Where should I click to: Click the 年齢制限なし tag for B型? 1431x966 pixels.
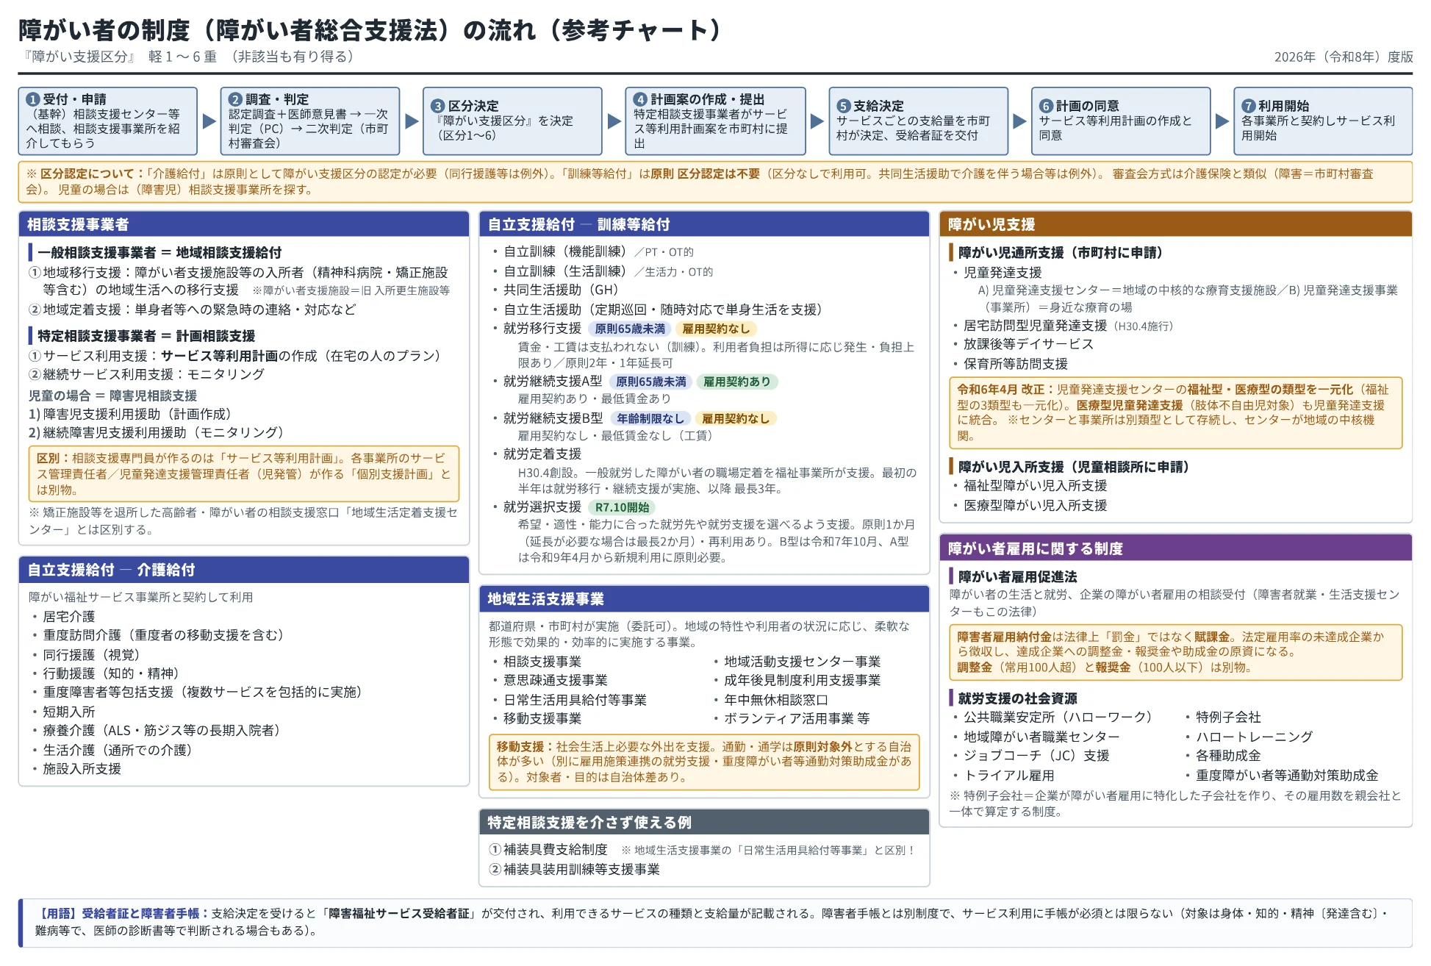click(x=650, y=418)
